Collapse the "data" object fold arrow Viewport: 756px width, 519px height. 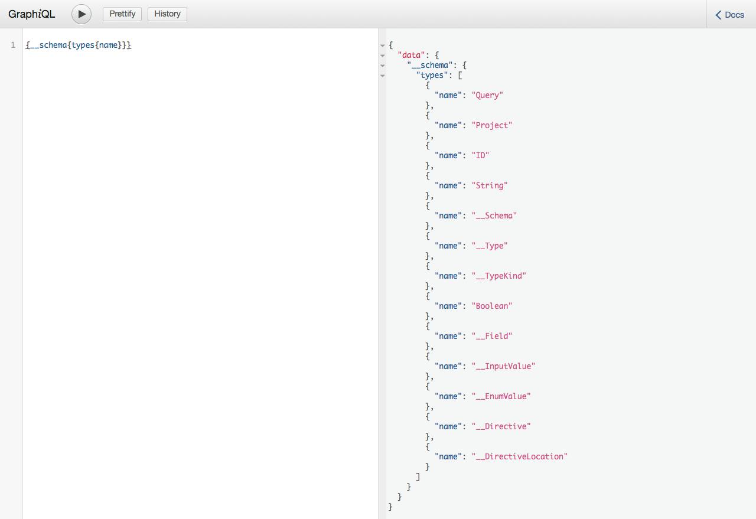tap(383, 56)
